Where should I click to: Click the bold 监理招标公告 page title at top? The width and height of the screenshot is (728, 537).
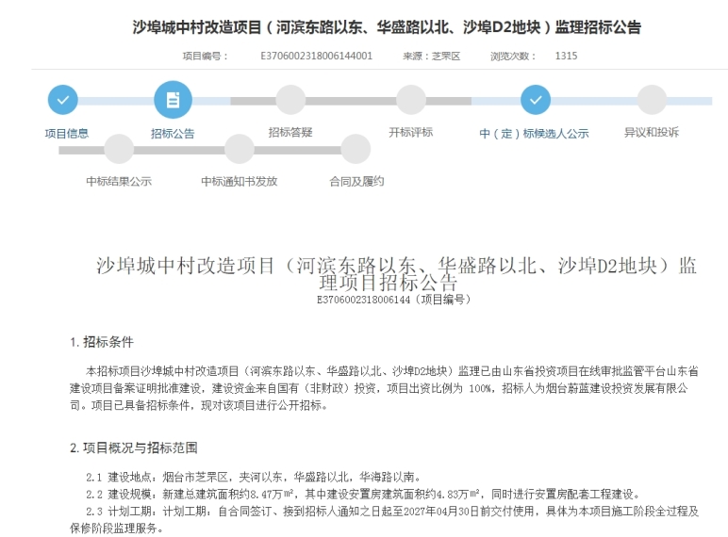pyautogui.click(x=387, y=26)
